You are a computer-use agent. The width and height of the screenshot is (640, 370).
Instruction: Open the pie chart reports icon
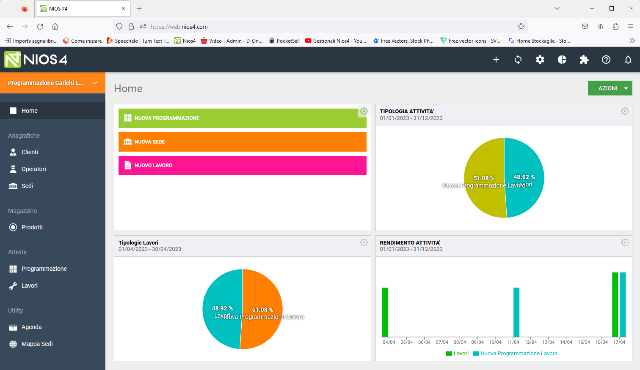pyautogui.click(x=562, y=60)
